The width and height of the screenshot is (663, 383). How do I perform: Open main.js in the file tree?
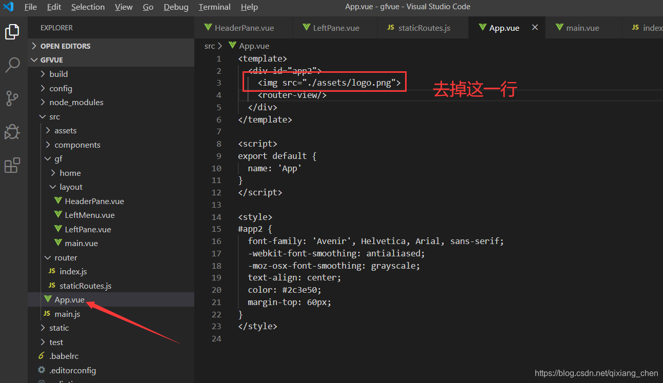(x=111, y=314)
